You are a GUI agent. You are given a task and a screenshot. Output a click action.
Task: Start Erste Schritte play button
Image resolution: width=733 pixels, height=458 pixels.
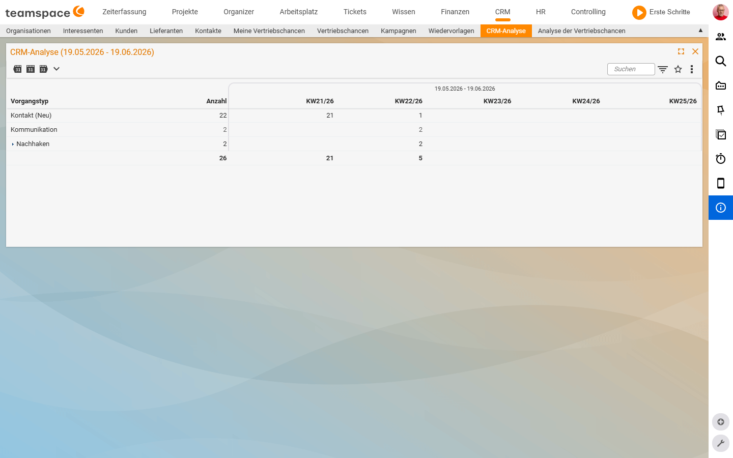click(x=639, y=12)
